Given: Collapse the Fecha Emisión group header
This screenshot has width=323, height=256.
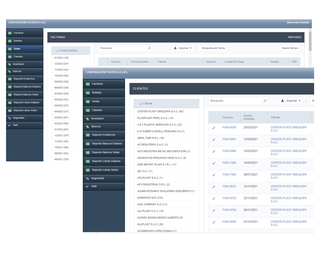Looking at the screenshot, I should [71, 51].
